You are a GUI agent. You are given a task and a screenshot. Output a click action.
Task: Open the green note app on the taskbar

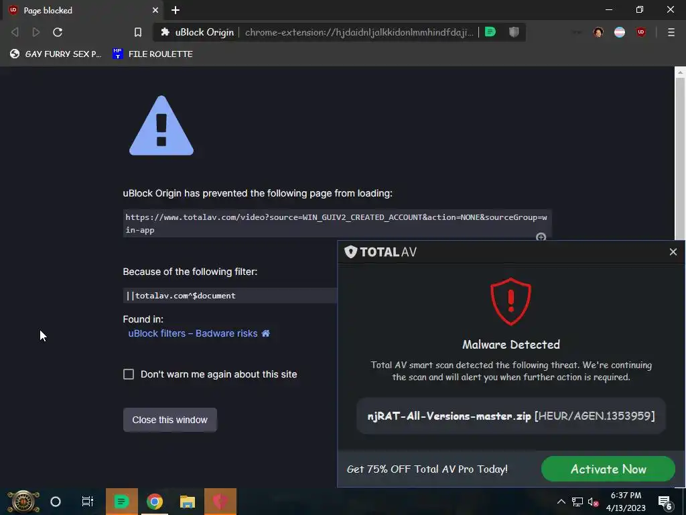(x=122, y=502)
